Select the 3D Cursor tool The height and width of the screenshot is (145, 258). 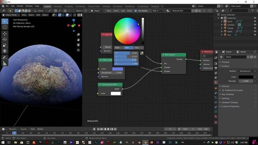[5, 27]
